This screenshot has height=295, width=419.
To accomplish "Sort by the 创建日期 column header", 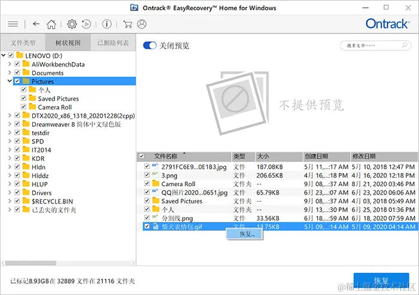I will (327, 156).
